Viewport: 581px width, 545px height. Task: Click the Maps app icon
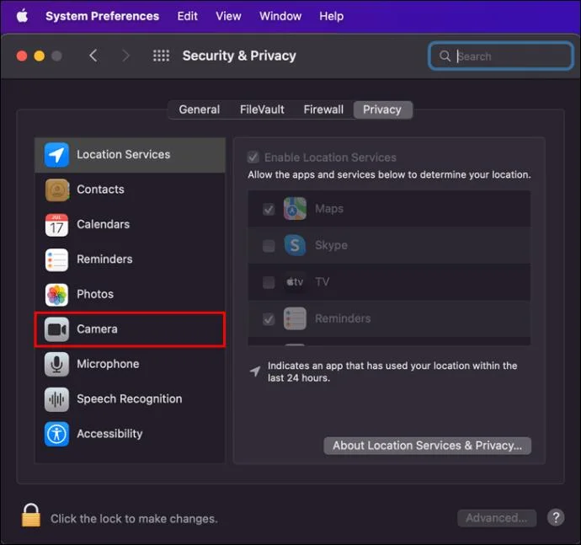(295, 209)
